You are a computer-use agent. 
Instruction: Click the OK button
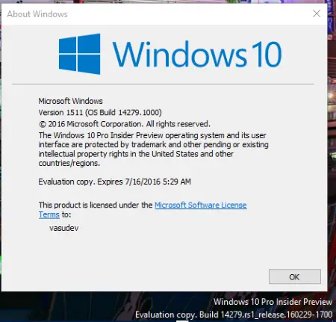295,276
